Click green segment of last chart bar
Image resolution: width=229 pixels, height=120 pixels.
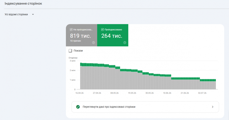point(215,80)
